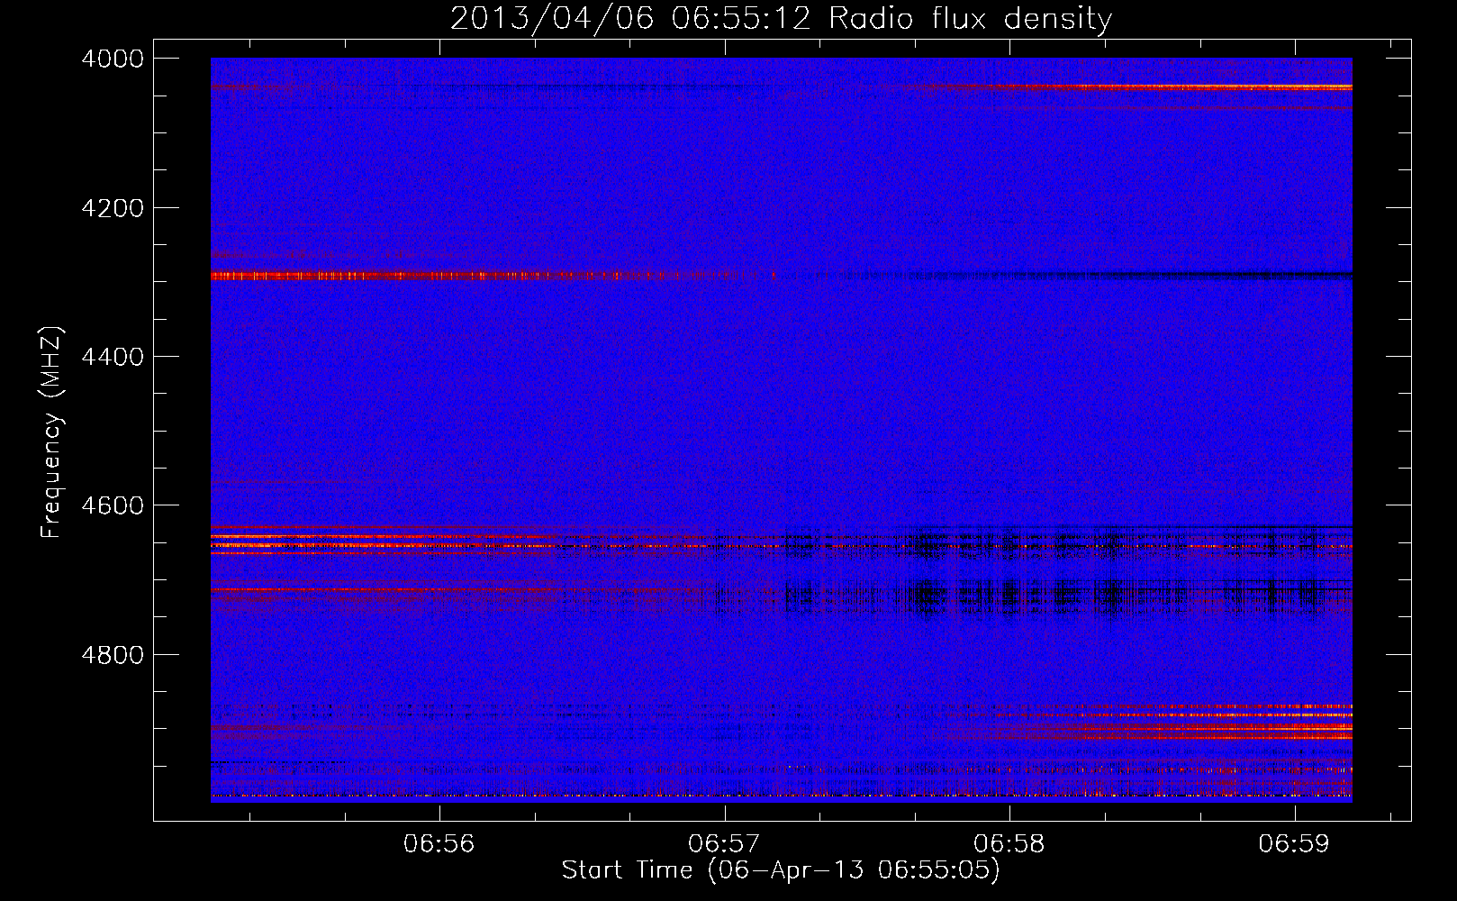1457x901 pixels.
Task: Click the 06:58 time tick label
Action: [1009, 844]
